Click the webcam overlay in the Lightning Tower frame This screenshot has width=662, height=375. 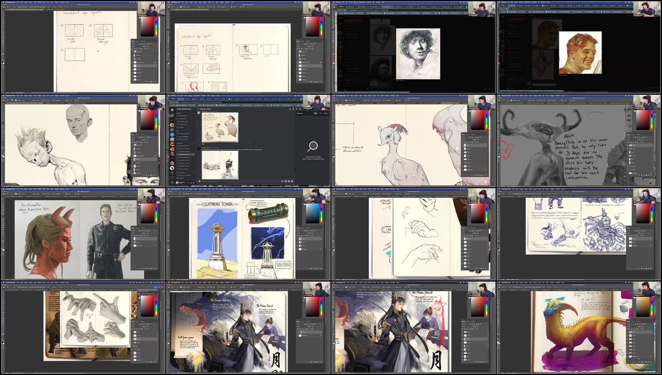coord(317,195)
